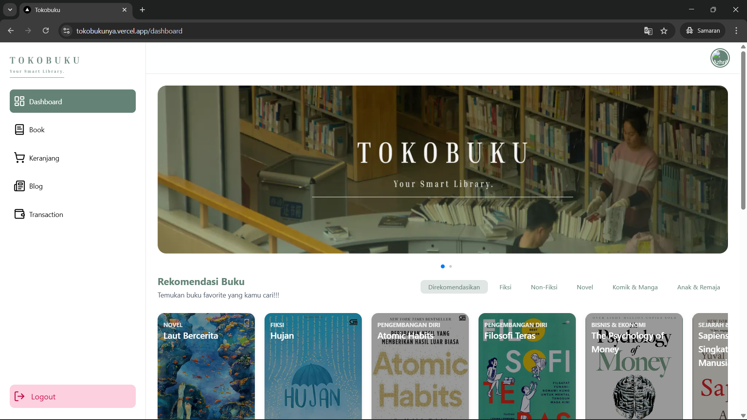Open the browser options menu

[x=736, y=30]
